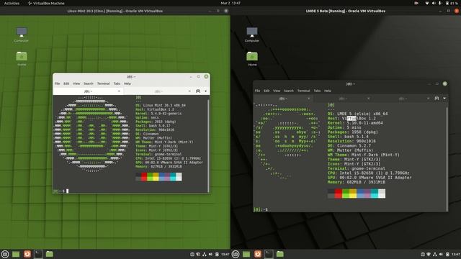Click new tab icon in Mint terminal
The width and height of the screenshot is (461, 259).
pos(198,91)
